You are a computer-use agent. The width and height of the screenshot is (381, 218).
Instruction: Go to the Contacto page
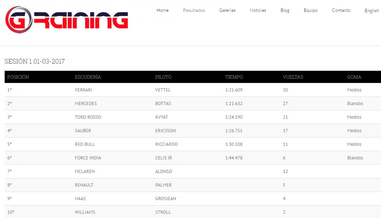pyautogui.click(x=341, y=10)
